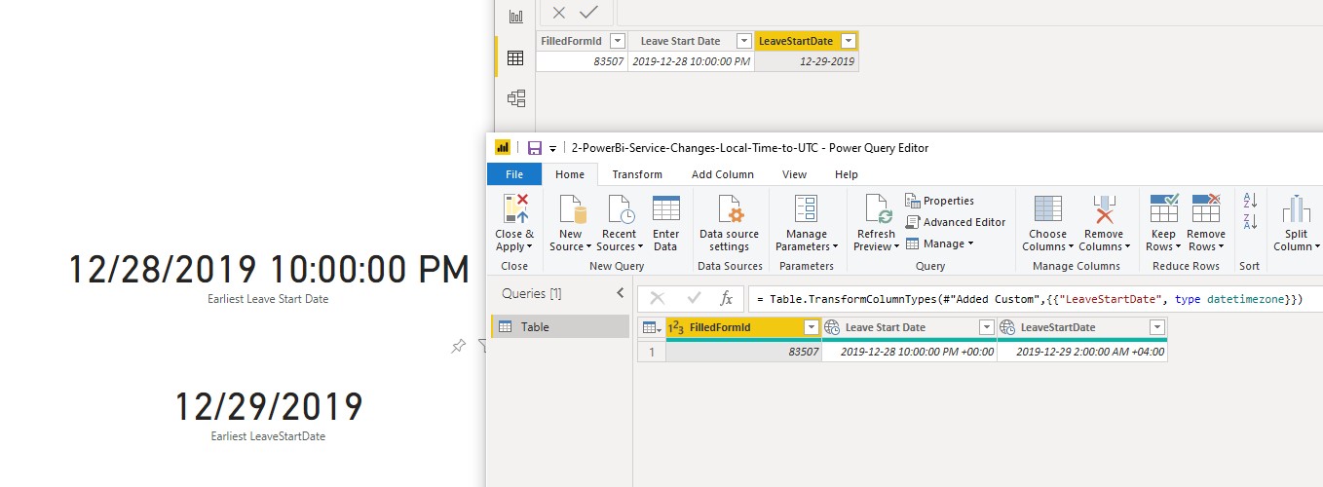Expand the Close & Apply dropdown arrow
This screenshot has width=1323, height=487.
click(529, 247)
